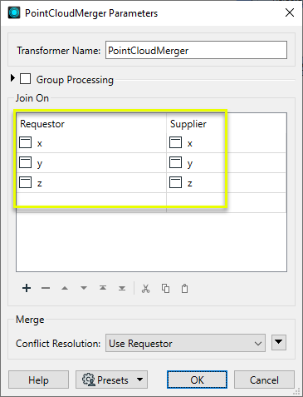Open the Conflict Resolution dropdown

pos(185,343)
